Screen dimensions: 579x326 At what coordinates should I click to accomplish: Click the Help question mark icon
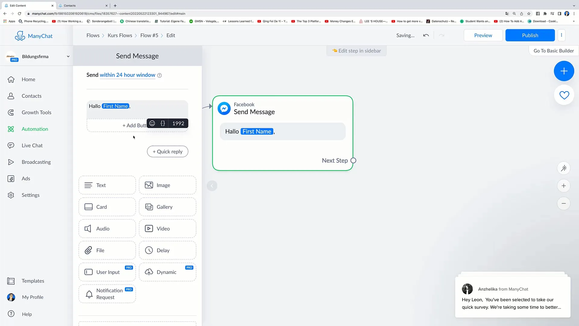11,314
